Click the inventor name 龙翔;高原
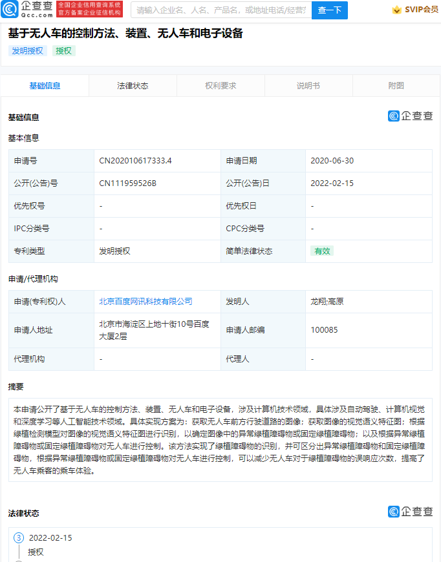This screenshot has width=441, height=562. click(328, 302)
